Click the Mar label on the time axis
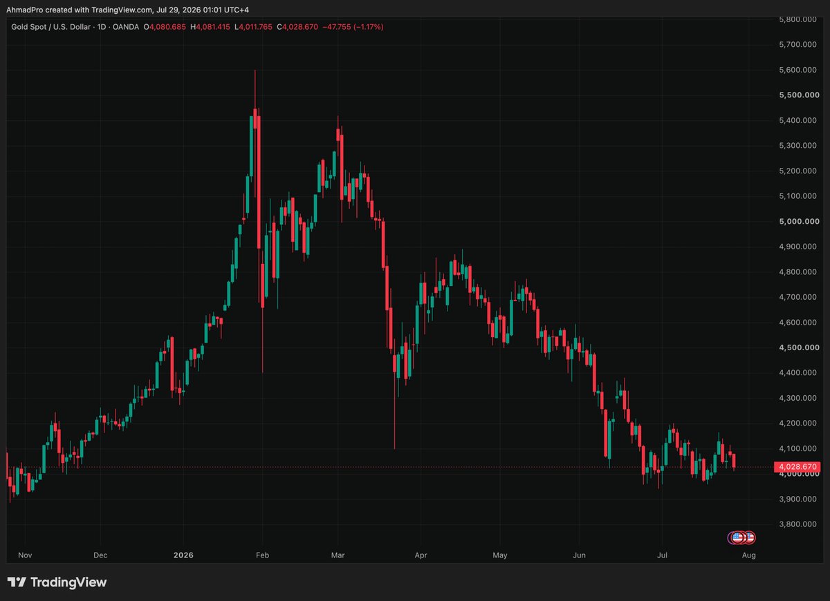Image resolution: width=830 pixels, height=601 pixels. point(338,555)
